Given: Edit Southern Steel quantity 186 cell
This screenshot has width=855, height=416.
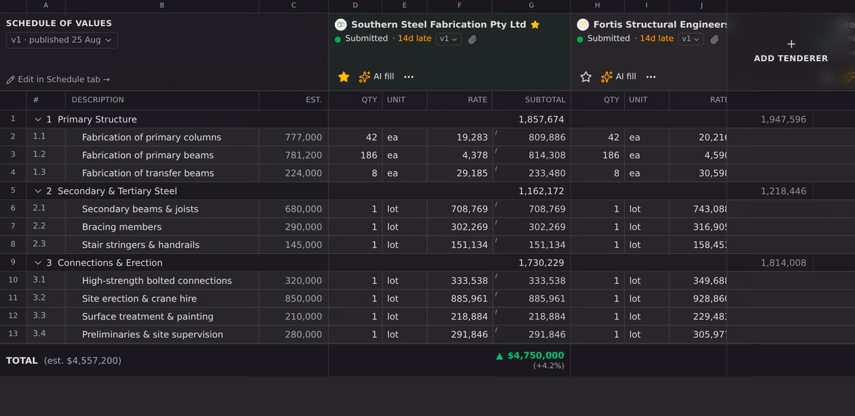Looking at the screenshot, I should 355,156.
